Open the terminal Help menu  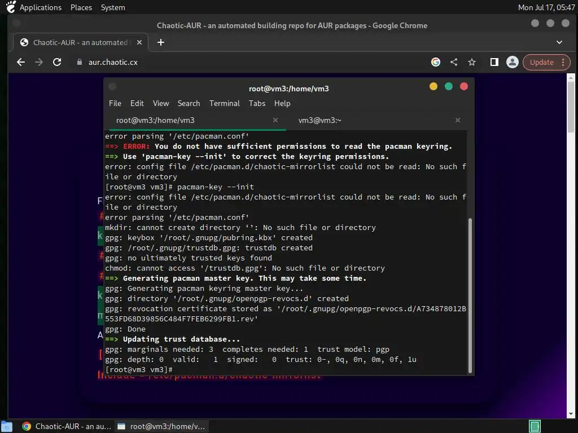click(282, 104)
